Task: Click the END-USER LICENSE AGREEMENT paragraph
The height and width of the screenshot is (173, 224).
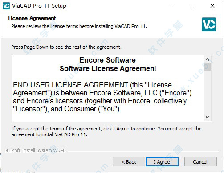Action: pyautogui.click(x=102, y=97)
